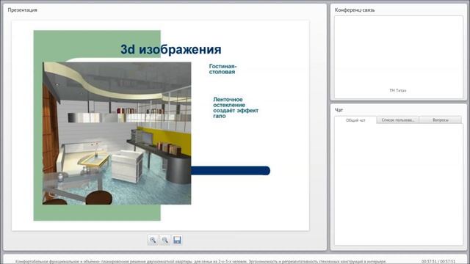Zoom in on the presentation slide

click(153, 240)
